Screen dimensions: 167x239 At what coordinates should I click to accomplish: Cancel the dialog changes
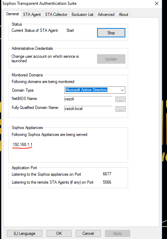tap(88, 233)
